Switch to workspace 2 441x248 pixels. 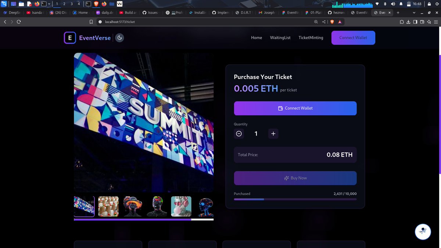coord(64,4)
